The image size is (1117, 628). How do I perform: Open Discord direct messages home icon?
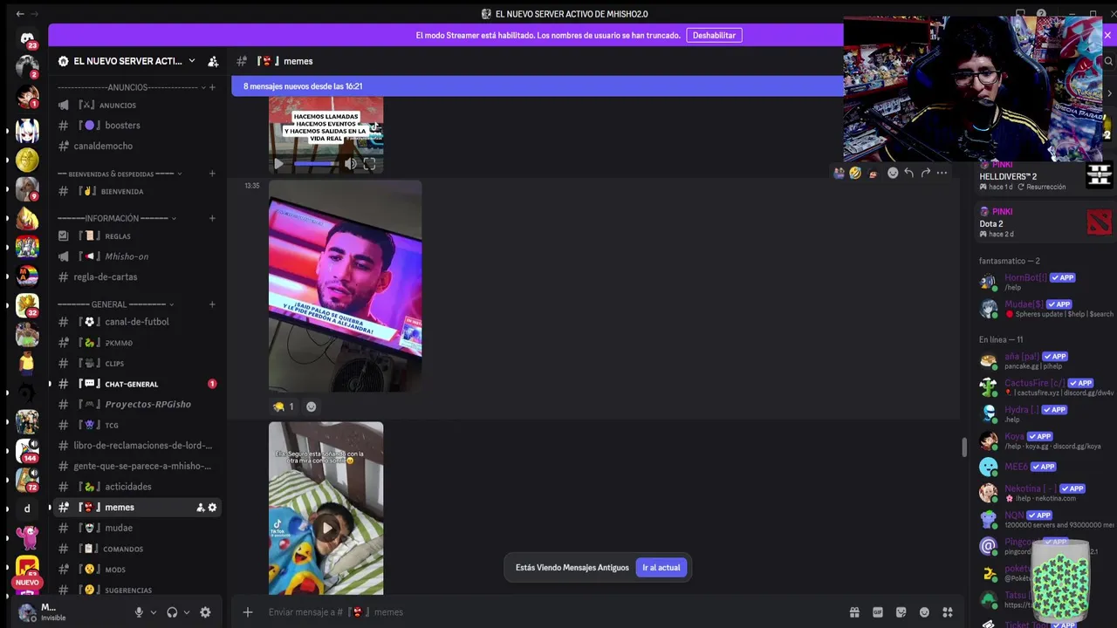point(27,37)
